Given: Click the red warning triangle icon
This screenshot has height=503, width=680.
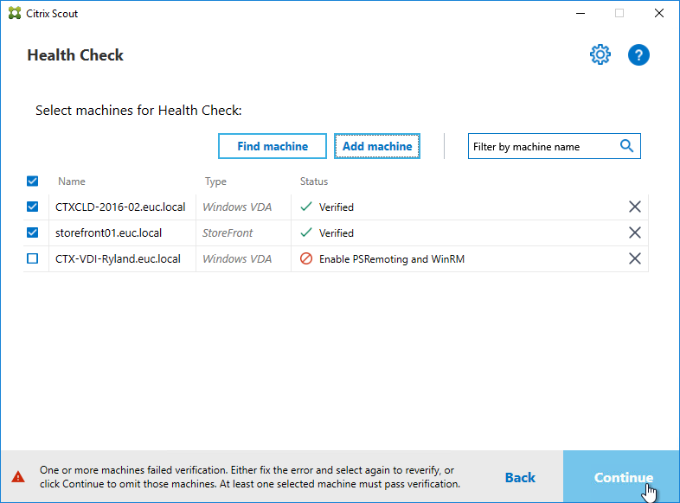Looking at the screenshot, I should coord(18,477).
